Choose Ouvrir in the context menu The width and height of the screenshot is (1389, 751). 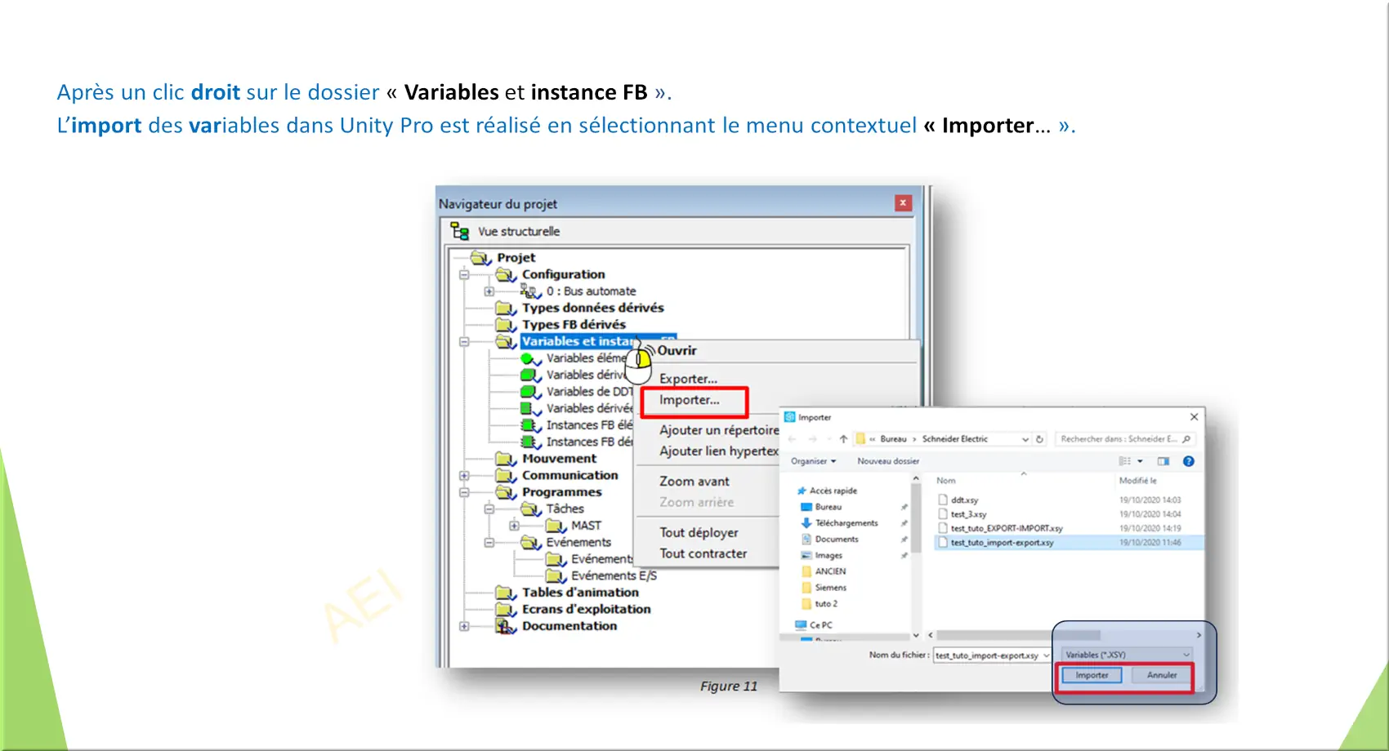(x=677, y=351)
